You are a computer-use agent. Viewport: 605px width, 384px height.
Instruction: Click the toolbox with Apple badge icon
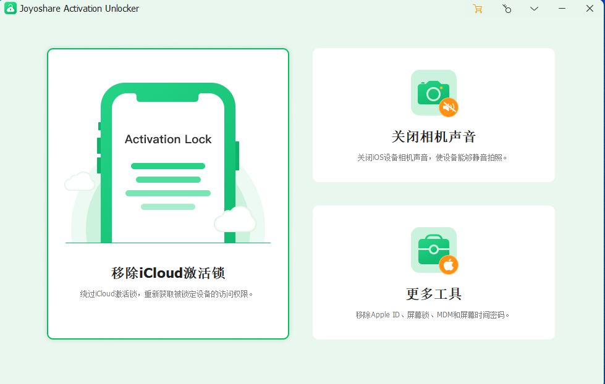coord(434,250)
